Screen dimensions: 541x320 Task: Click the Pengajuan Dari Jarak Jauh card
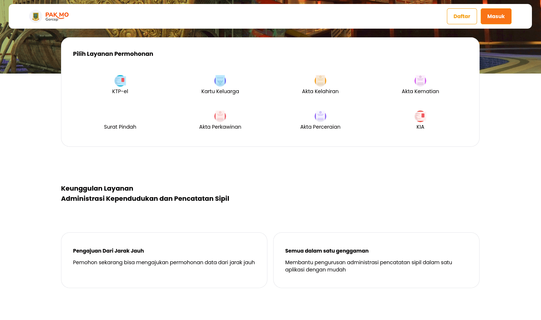[164, 260]
